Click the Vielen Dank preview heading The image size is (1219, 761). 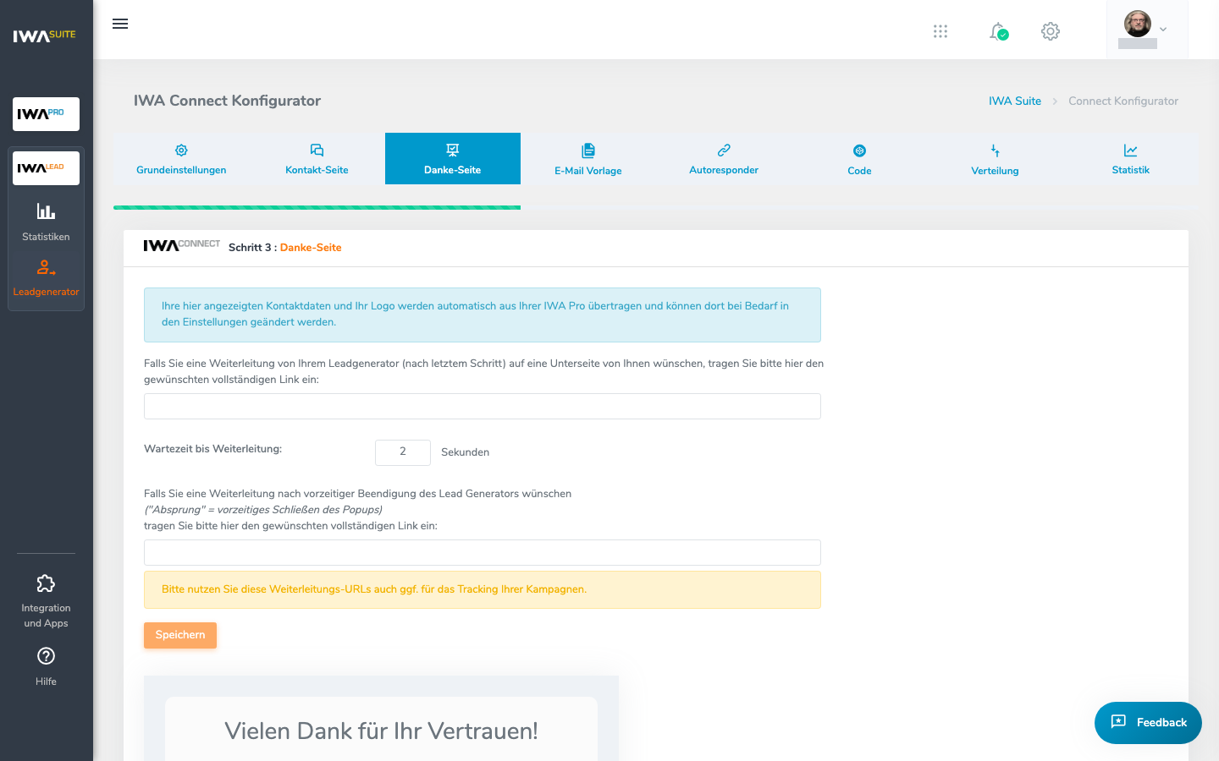click(381, 731)
